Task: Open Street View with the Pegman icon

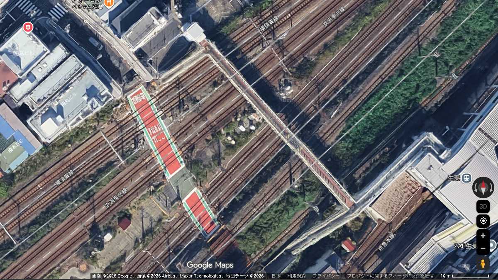Action: (483, 263)
